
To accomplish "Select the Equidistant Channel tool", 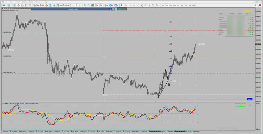I will [142, 5].
